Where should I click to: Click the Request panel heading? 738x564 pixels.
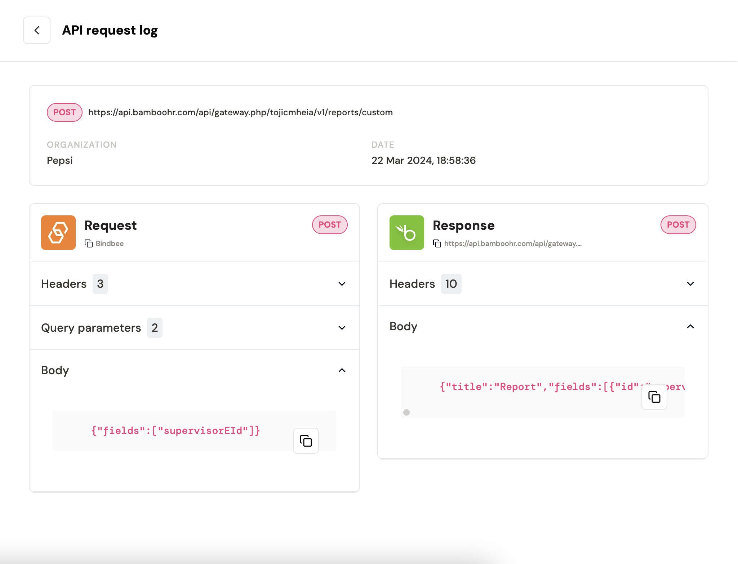coord(110,225)
